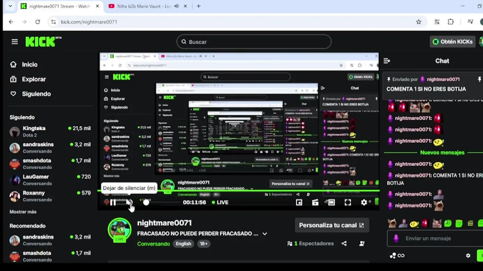The width and height of the screenshot is (483, 271).
Task: Click the user icon right of share
Action: 362,244
